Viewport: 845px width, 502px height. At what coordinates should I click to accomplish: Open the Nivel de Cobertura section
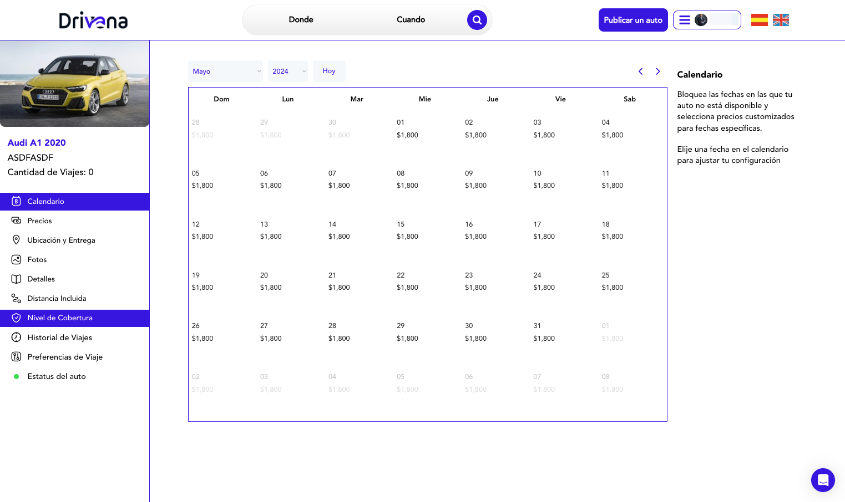coord(75,318)
